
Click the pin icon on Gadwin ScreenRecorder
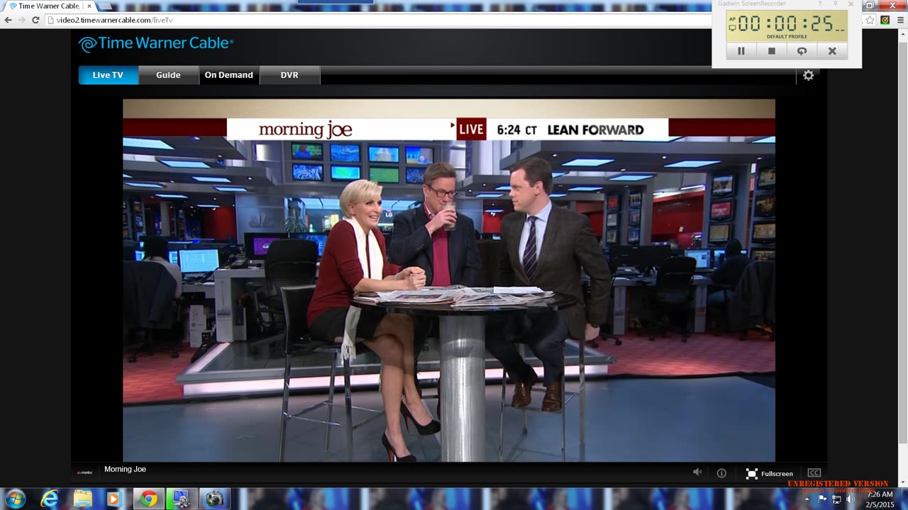point(836,4)
